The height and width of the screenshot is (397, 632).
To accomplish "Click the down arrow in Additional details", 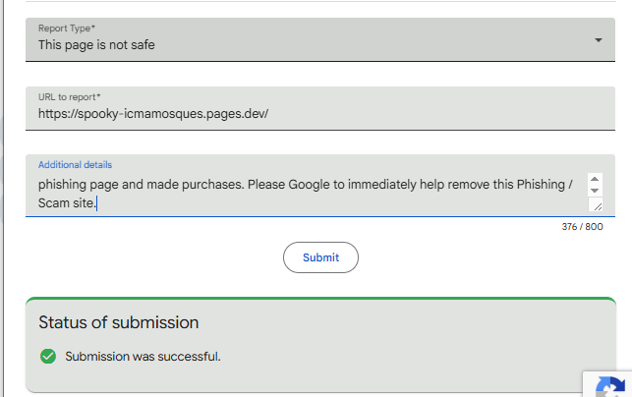I will click(x=595, y=191).
